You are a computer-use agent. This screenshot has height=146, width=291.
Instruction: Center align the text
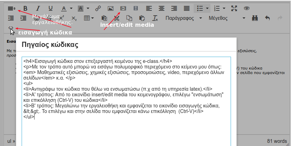pos(162,8)
